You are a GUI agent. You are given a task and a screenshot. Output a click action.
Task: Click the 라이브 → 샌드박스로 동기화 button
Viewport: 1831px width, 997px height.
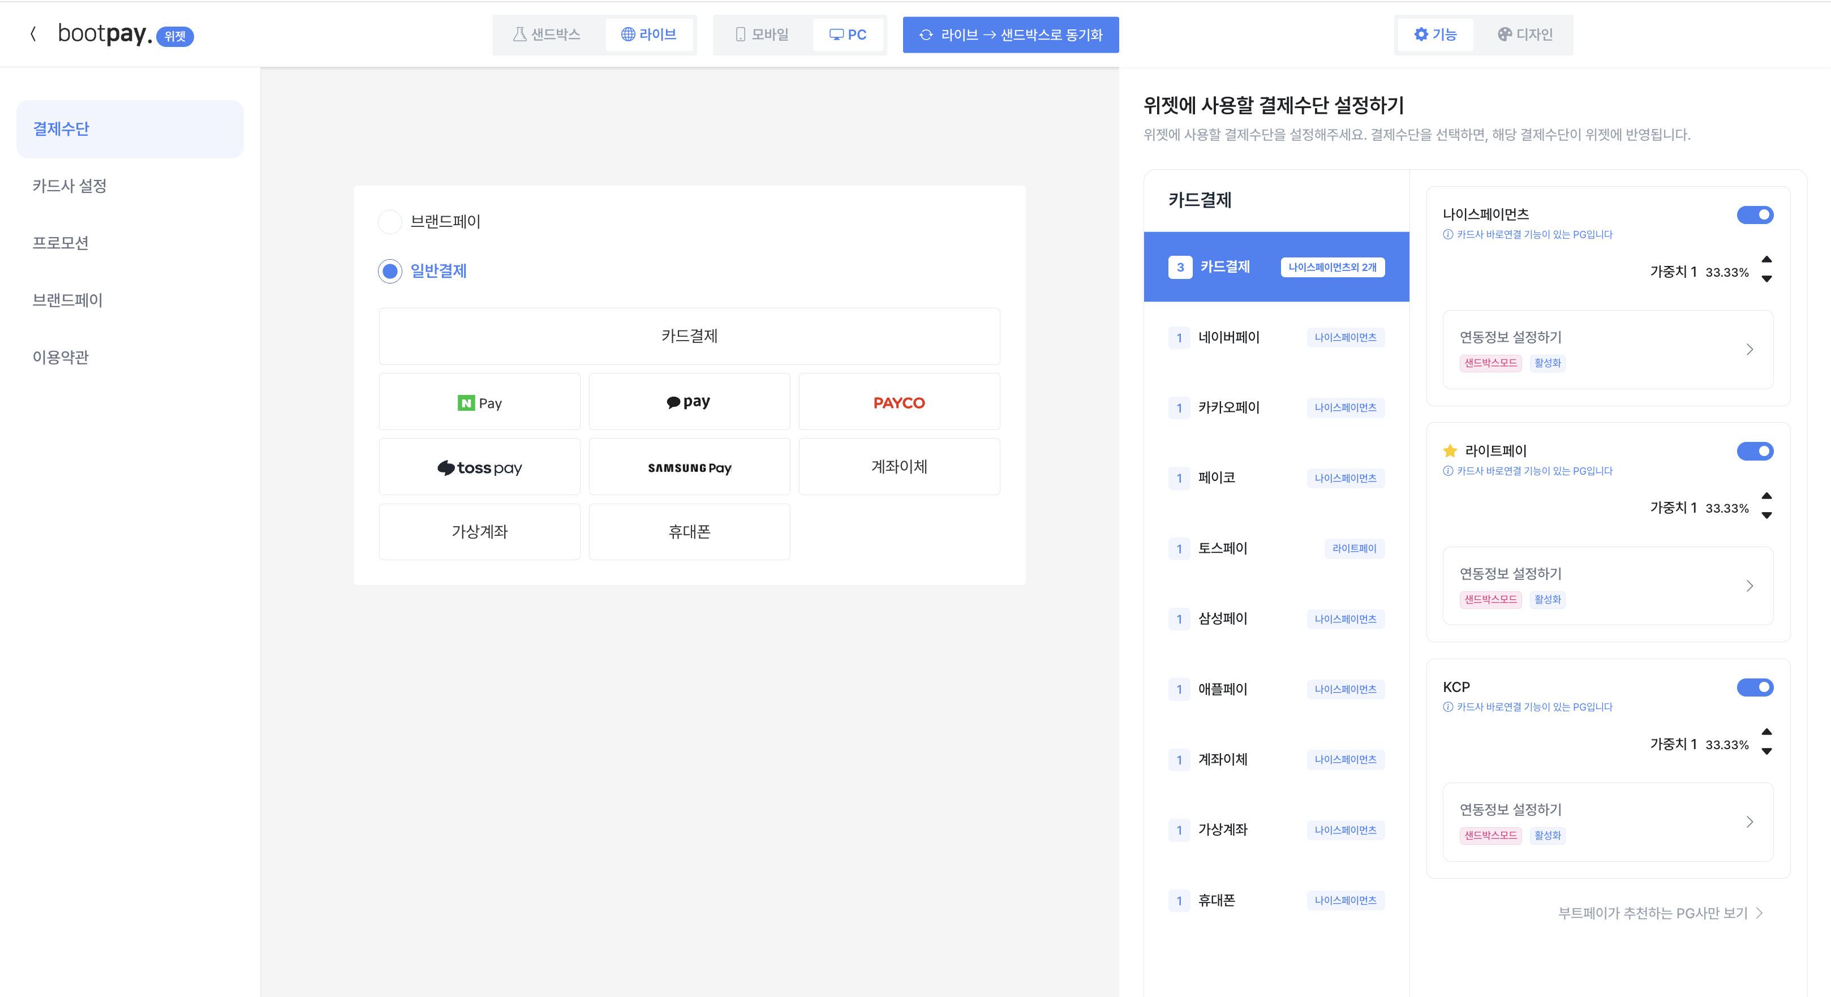1010,34
